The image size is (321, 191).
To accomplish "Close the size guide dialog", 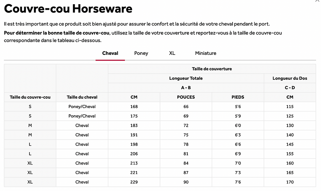I will click(317, 1).
